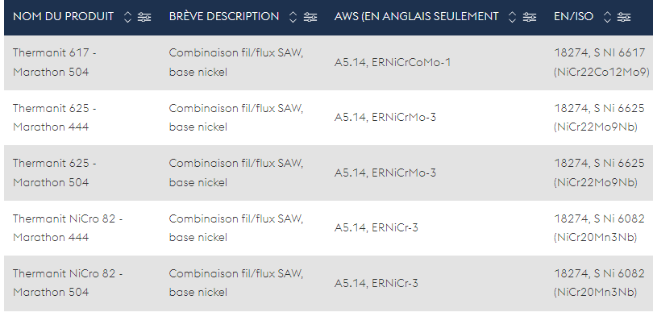Sort table by AWS column arrows
This screenshot has width=653, height=312.
[x=512, y=17]
